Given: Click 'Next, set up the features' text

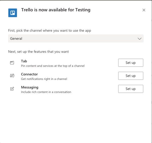Looking at the screenshot, I should (x=38, y=52).
